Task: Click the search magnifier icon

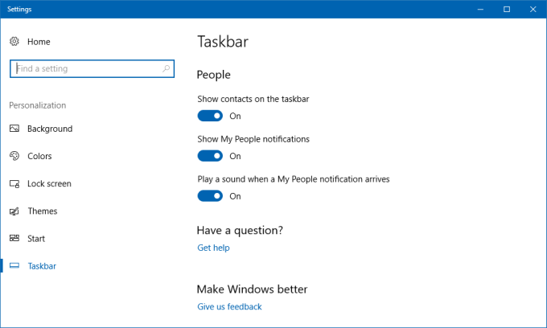Action: pos(166,68)
